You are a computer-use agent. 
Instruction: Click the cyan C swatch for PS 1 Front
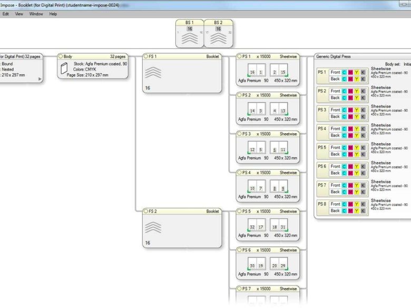[344, 72]
